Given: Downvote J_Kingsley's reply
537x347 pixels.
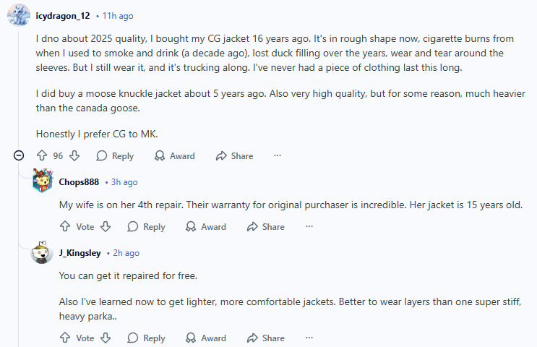Looking at the screenshot, I should 106,338.
